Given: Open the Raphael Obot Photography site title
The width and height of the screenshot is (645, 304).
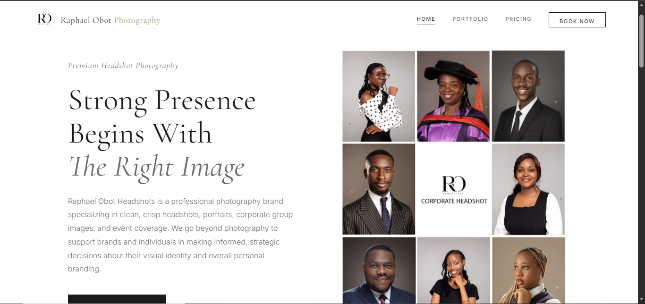Looking at the screenshot, I should 110,20.
